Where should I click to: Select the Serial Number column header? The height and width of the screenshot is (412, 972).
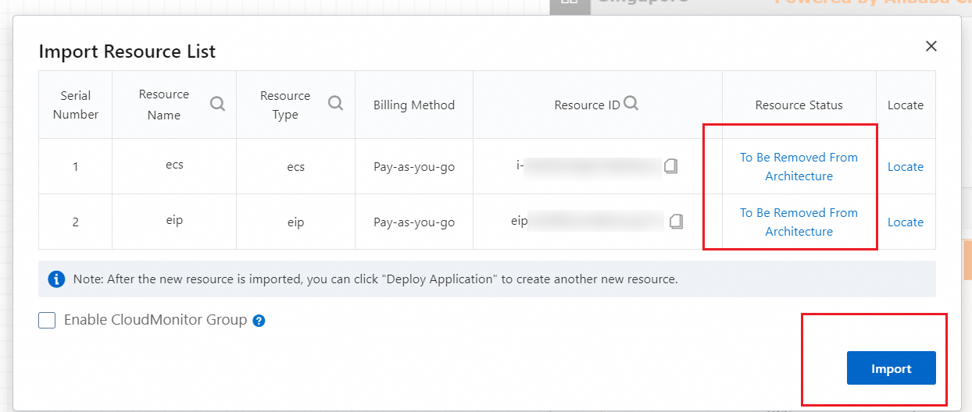pyautogui.click(x=76, y=105)
